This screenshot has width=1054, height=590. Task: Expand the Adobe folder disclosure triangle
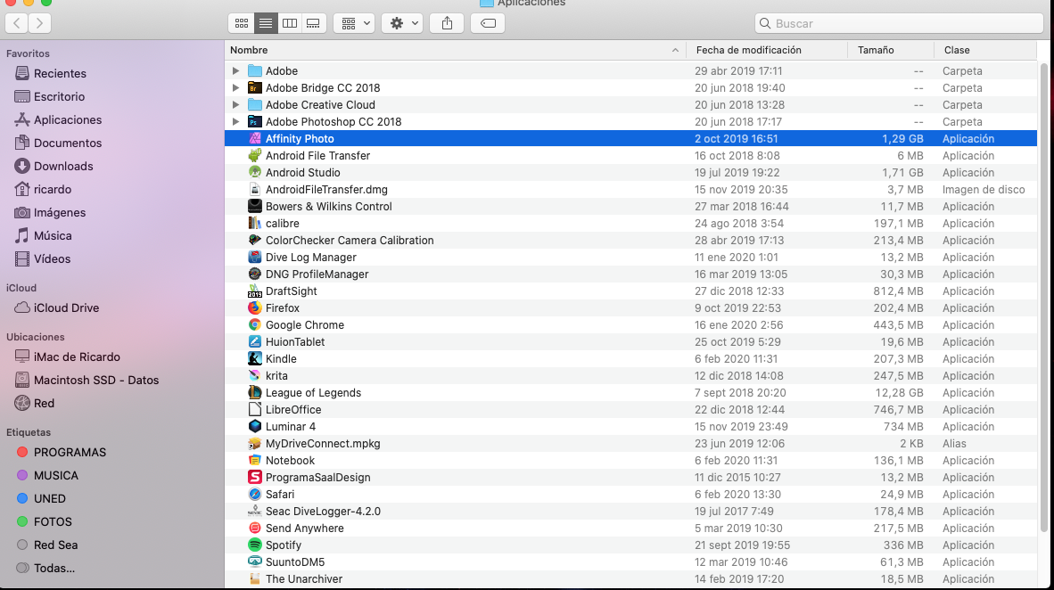(235, 70)
